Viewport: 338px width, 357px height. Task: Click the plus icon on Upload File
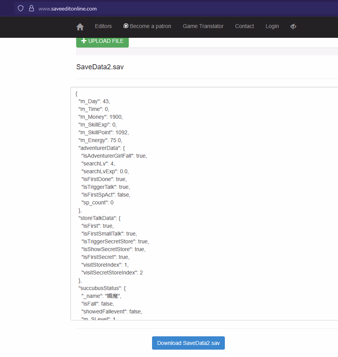click(84, 41)
